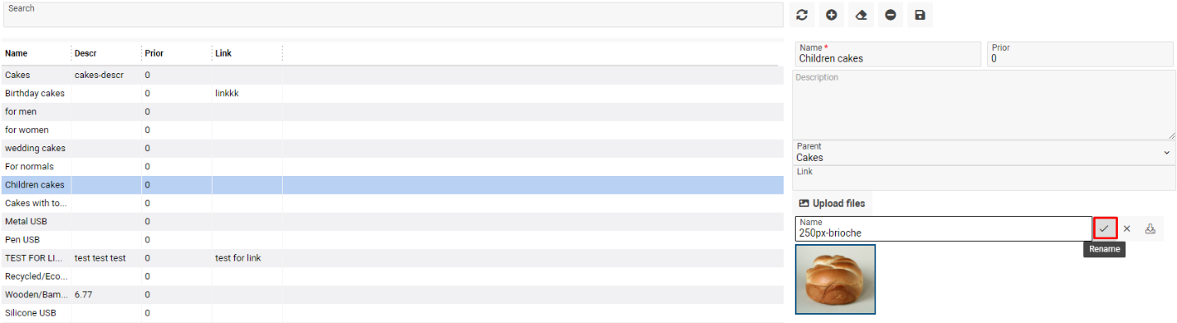Click the Link column header
This screenshot has height=323, width=1177.
pyautogui.click(x=224, y=53)
